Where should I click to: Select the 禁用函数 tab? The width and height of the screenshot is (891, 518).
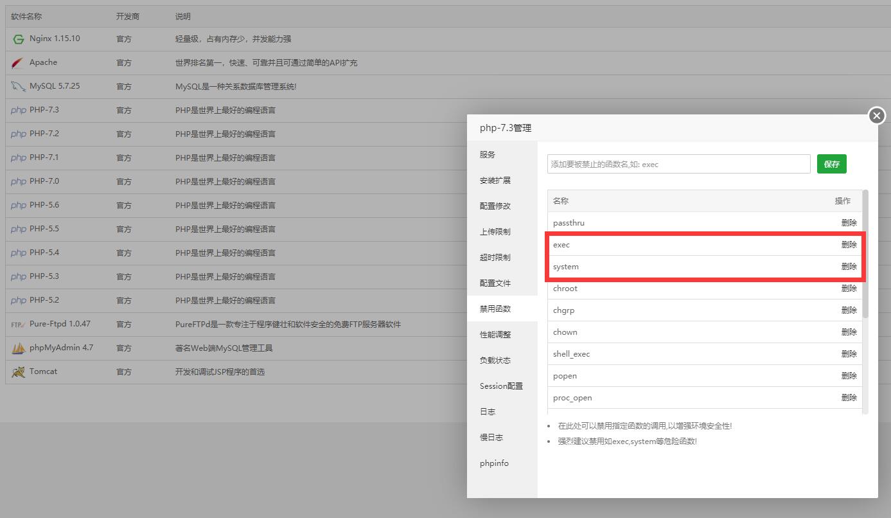pos(502,309)
